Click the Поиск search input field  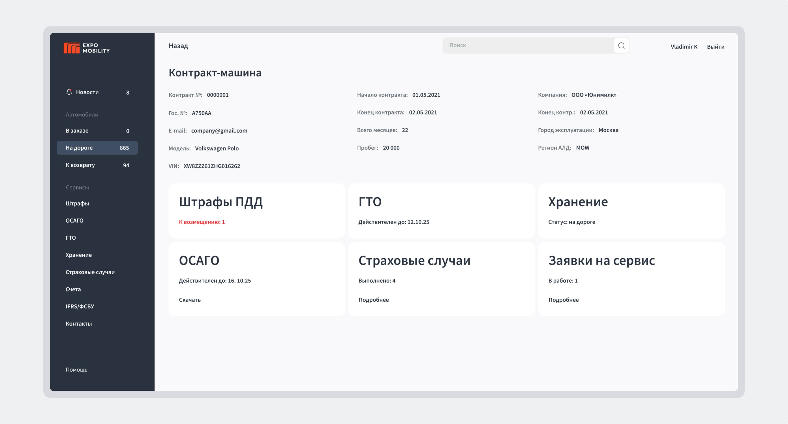coord(520,45)
